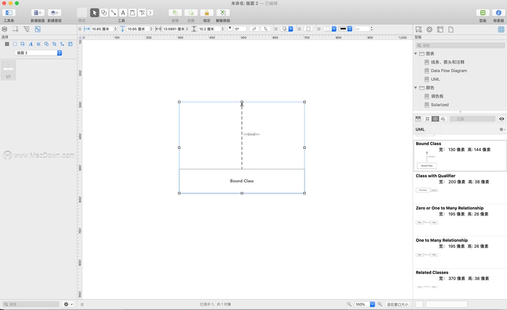Click the 锁定 lock icon
This screenshot has height=310, width=507.
click(207, 13)
